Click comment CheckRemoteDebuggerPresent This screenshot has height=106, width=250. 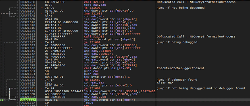tap(180, 68)
